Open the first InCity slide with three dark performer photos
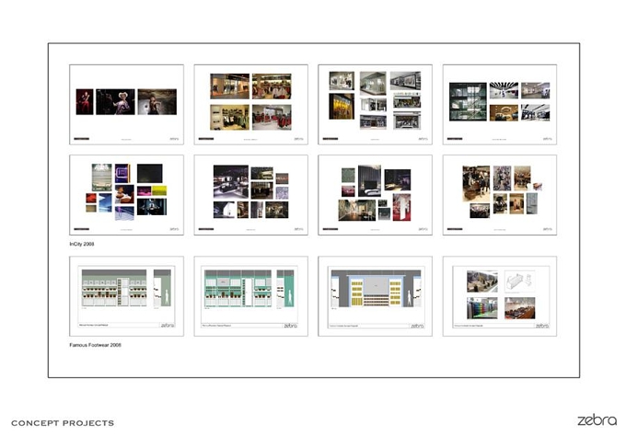The height and width of the screenshot is (436, 626). [x=126, y=105]
